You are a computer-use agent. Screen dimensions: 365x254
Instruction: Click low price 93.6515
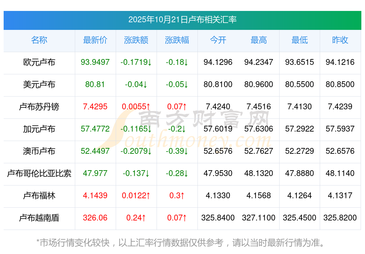pos(299,62)
